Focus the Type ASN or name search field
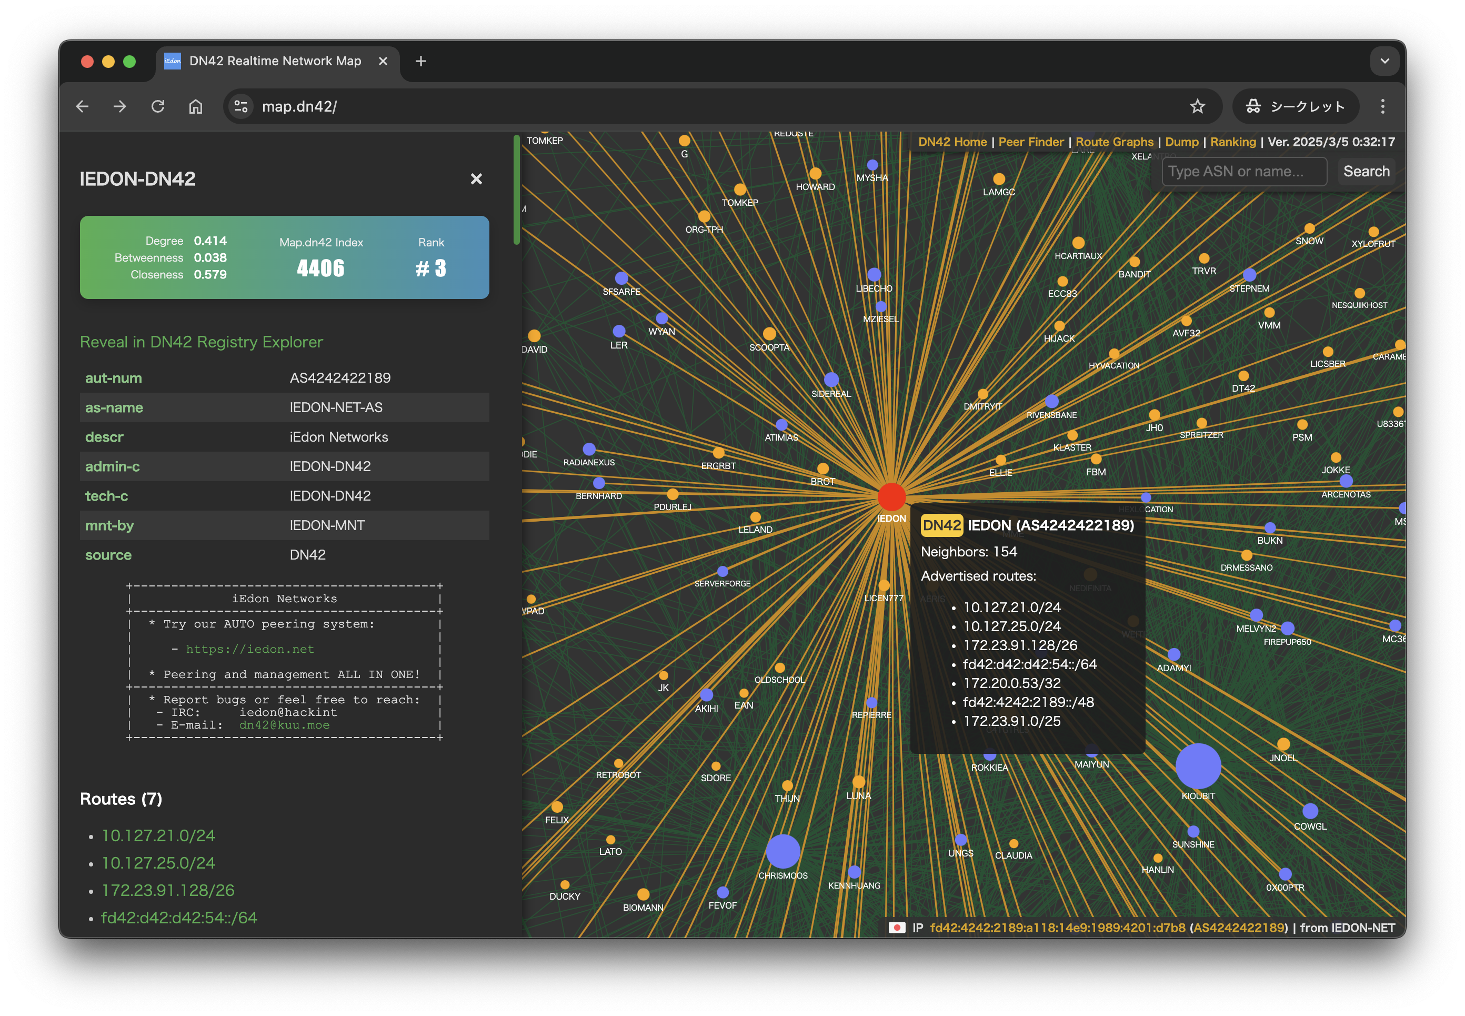The image size is (1465, 1016). (1244, 171)
